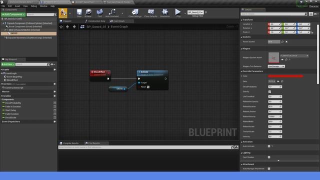Click the Play toolbar button
The image size is (320, 180).
[x=178, y=13]
